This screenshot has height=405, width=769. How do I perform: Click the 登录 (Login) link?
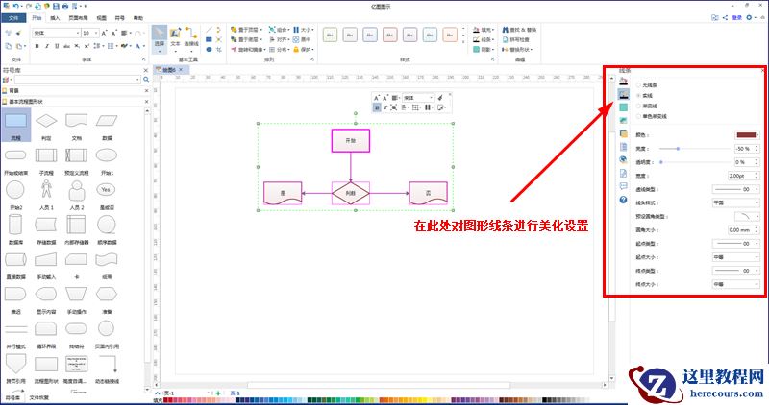(x=736, y=17)
